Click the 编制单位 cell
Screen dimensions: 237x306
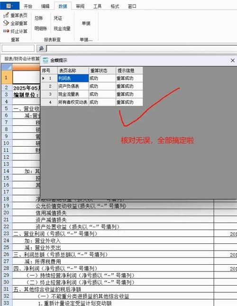(x=27, y=95)
